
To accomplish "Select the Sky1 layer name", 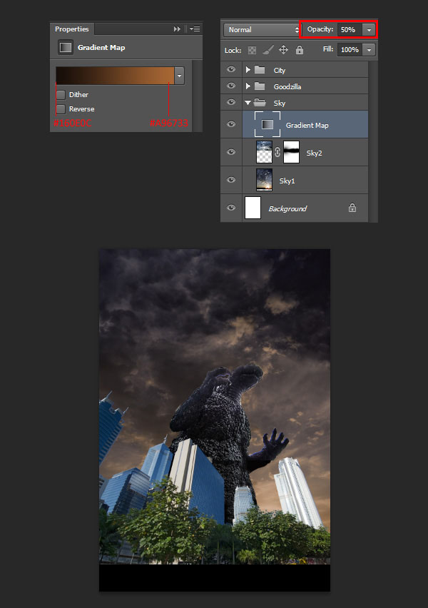I will (x=287, y=181).
